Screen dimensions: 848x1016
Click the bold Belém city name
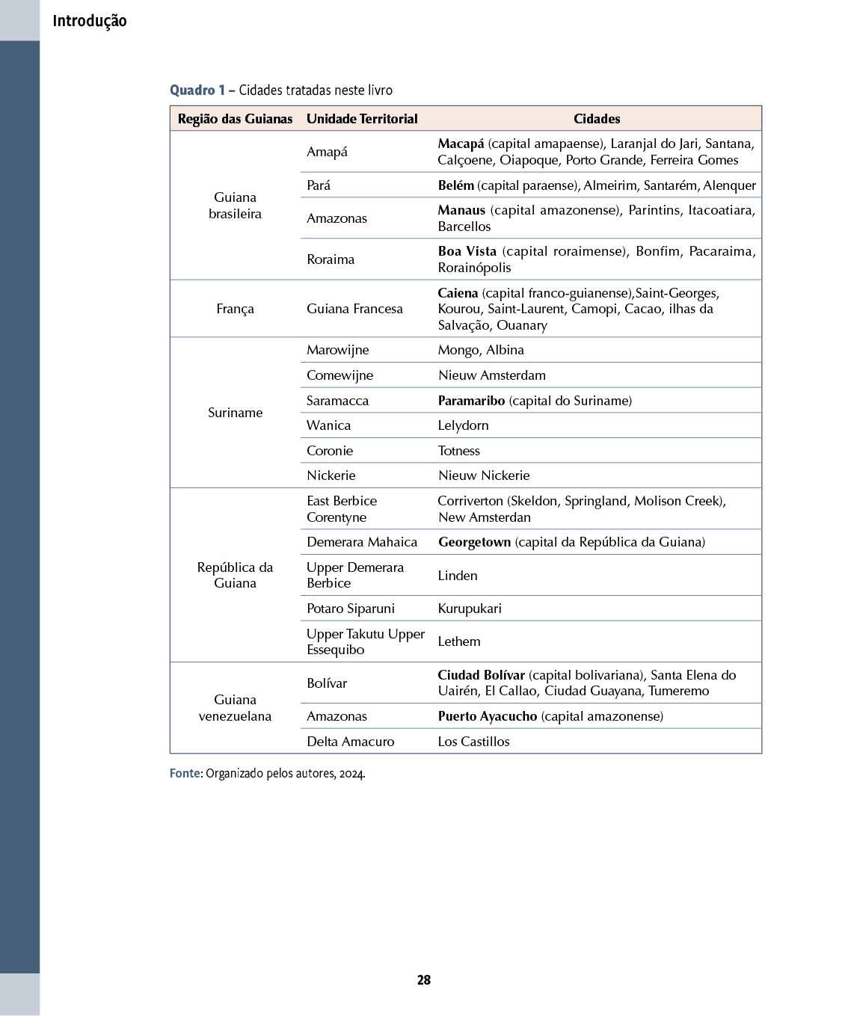455,185
